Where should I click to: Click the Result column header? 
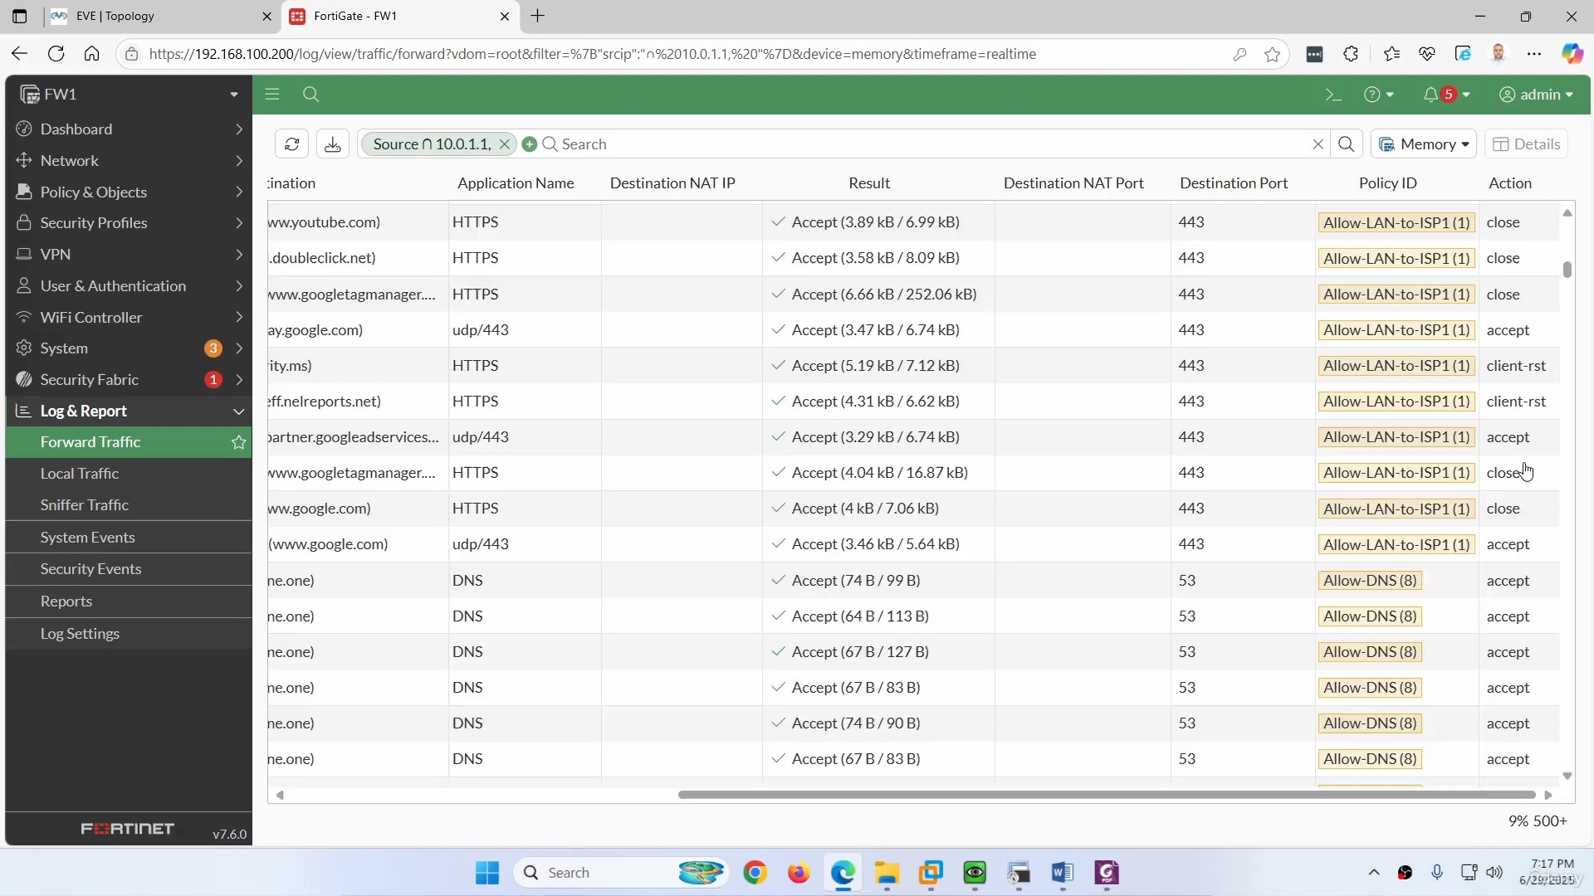(x=868, y=183)
